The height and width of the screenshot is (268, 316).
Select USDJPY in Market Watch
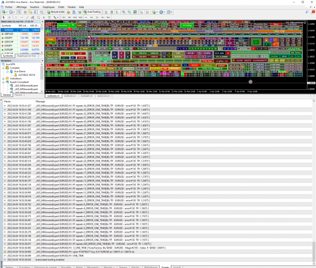click(x=20, y=38)
